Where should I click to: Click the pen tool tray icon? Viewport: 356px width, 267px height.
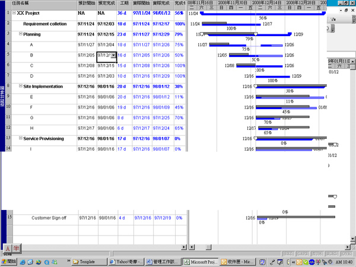click(x=272, y=262)
